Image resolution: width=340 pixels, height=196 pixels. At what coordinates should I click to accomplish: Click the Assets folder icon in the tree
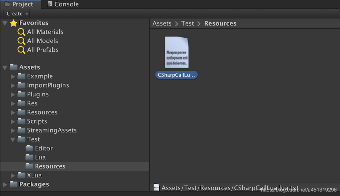pos(13,67)
